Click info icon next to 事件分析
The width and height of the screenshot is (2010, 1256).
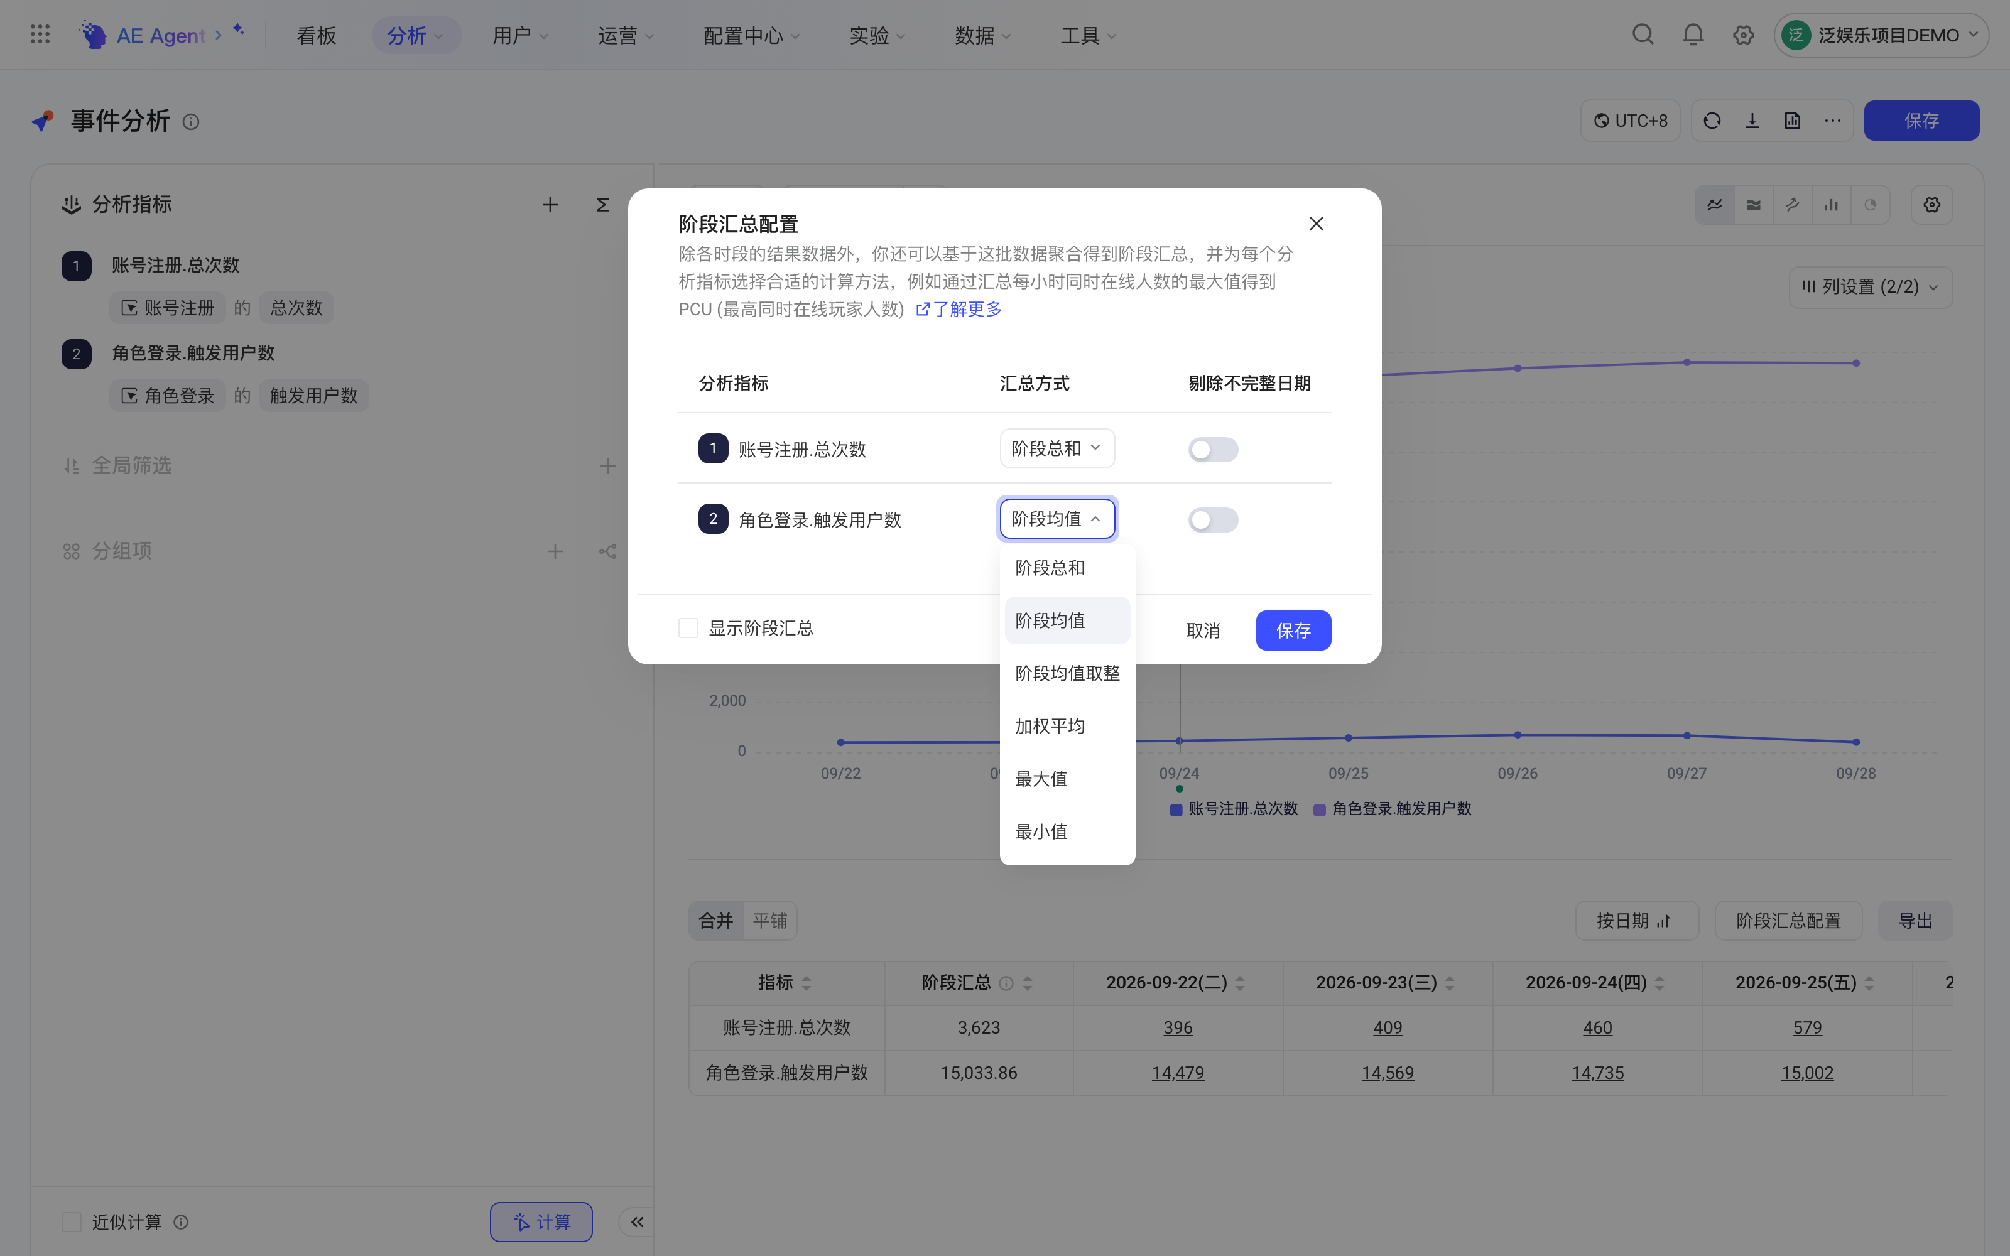click(x=190, y=122)
